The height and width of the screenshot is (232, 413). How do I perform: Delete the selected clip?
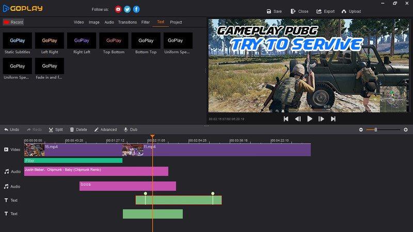(x=78, y=129)
